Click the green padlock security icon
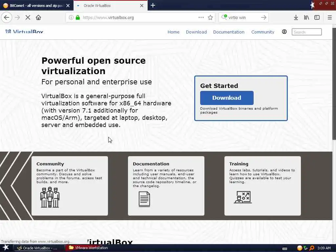 [x=78, y=17]
